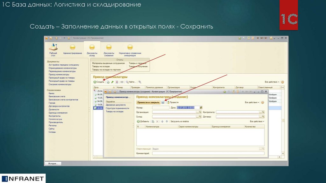Click the Контрагента column header
Viewport: 326px width, 183px height.
tap(223, 87)
